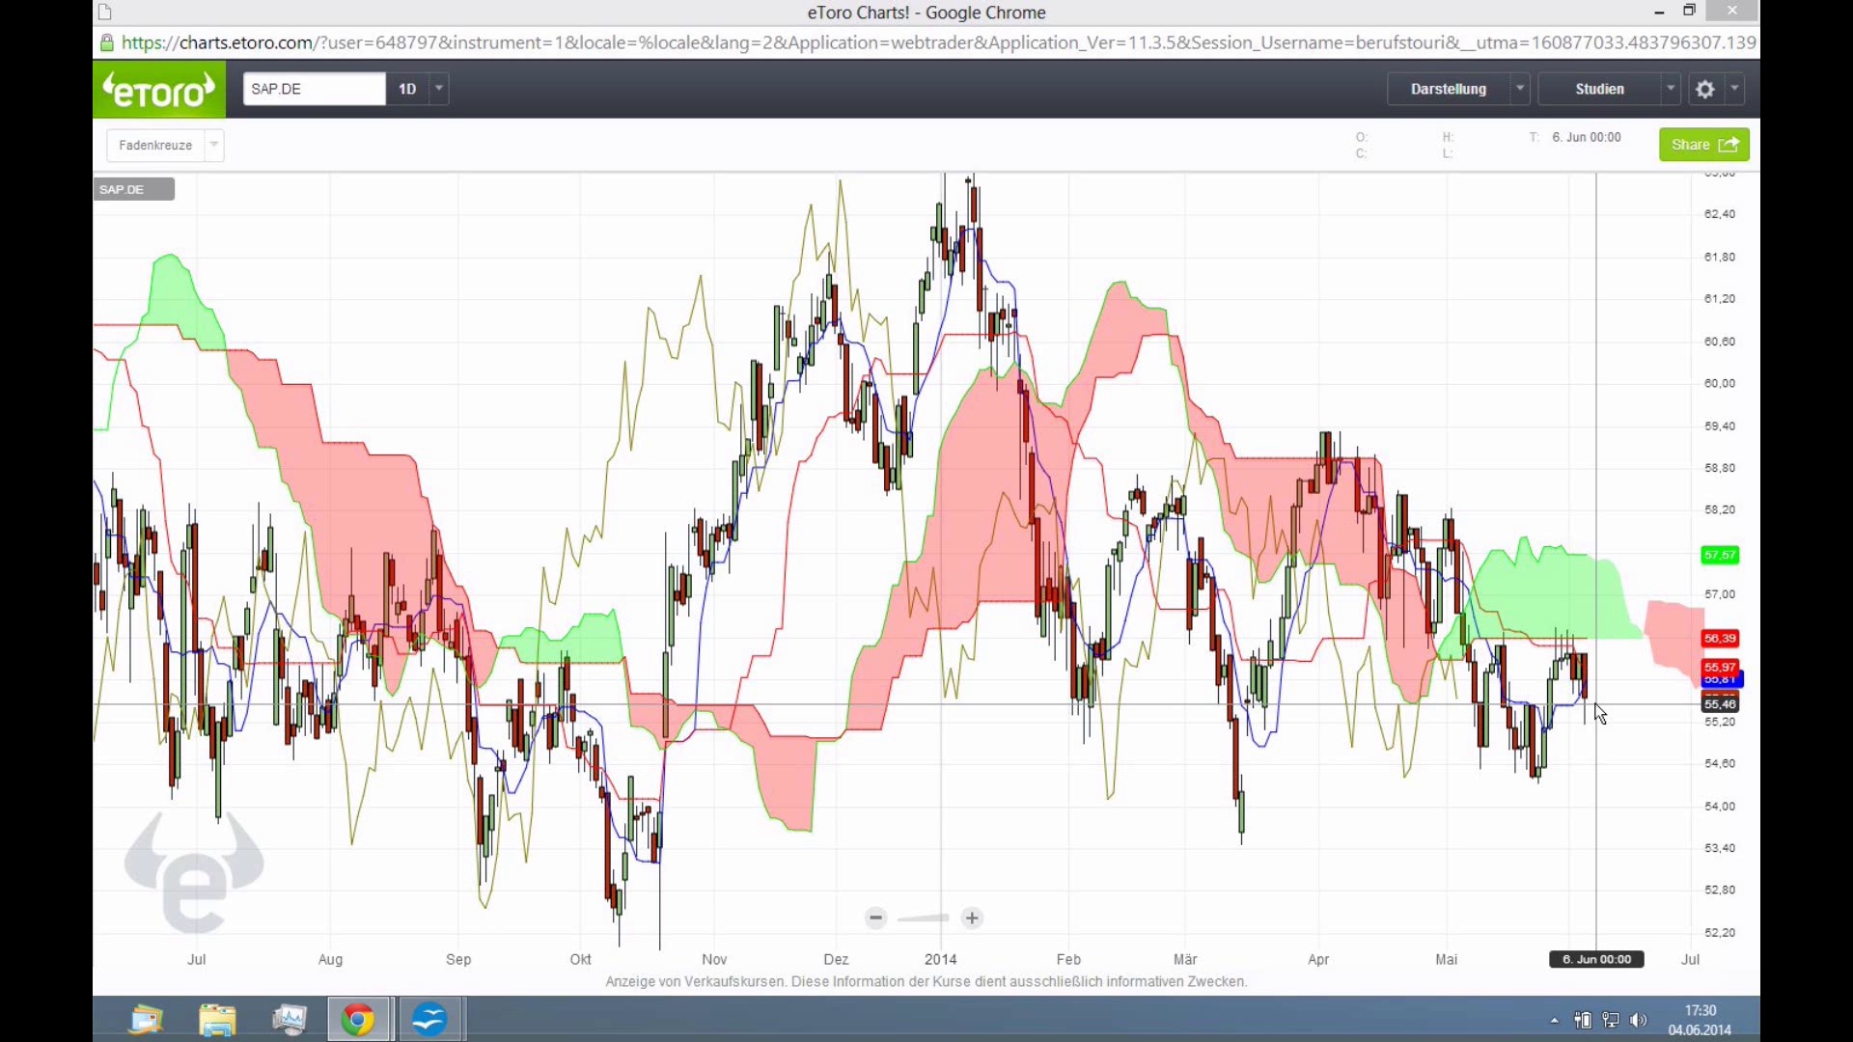Open the file explorer folder icon
This screenshot has height=1042, width=1853.
217,1019
